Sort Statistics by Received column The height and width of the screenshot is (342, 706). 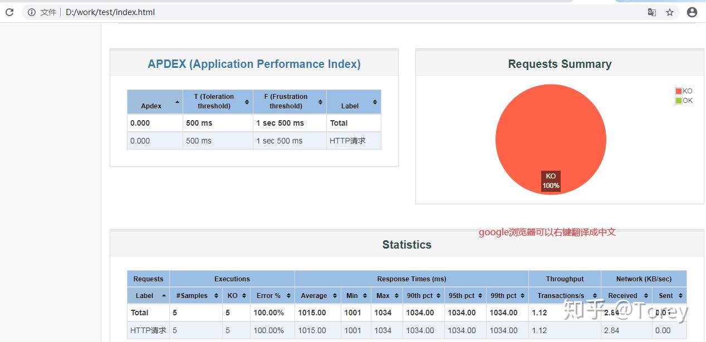626,295
